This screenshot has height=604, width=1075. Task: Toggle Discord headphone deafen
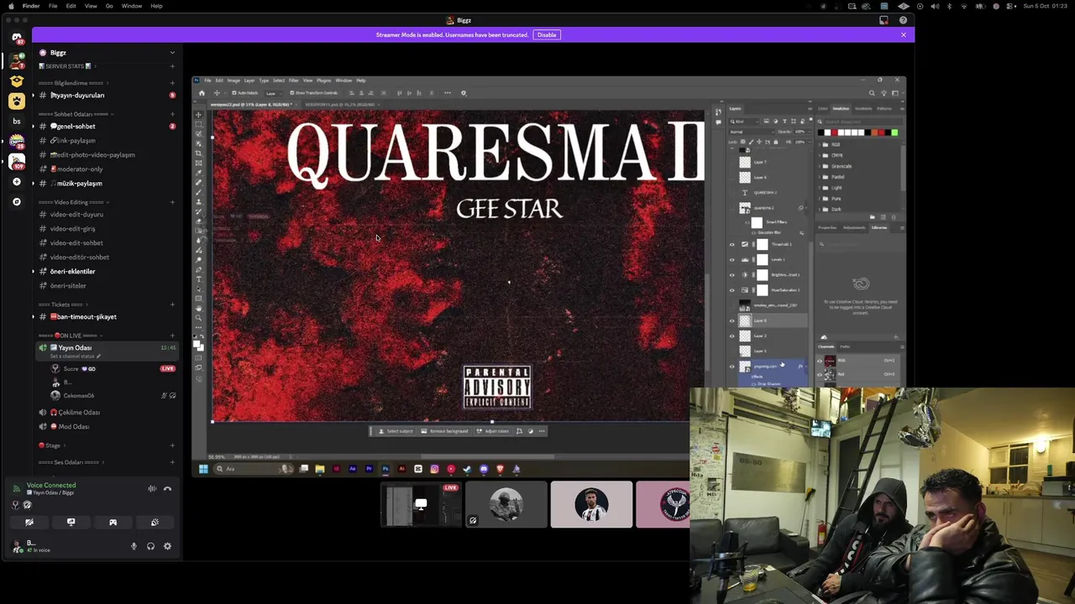150,546
